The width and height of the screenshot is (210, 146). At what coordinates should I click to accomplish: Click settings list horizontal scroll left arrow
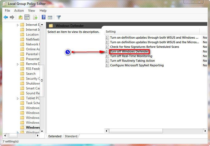coord(106,131)
